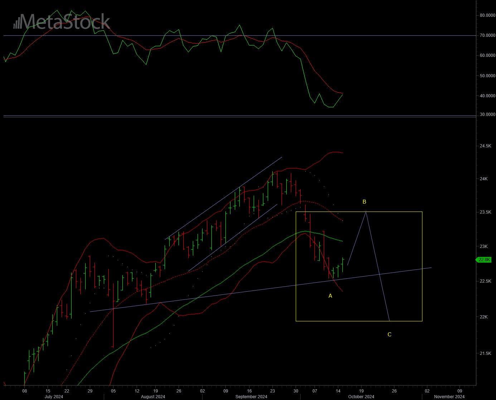Viewport: 496px width, 400px height.
Task: Click the 21.5K price scale label
Action: pos(485,353)
